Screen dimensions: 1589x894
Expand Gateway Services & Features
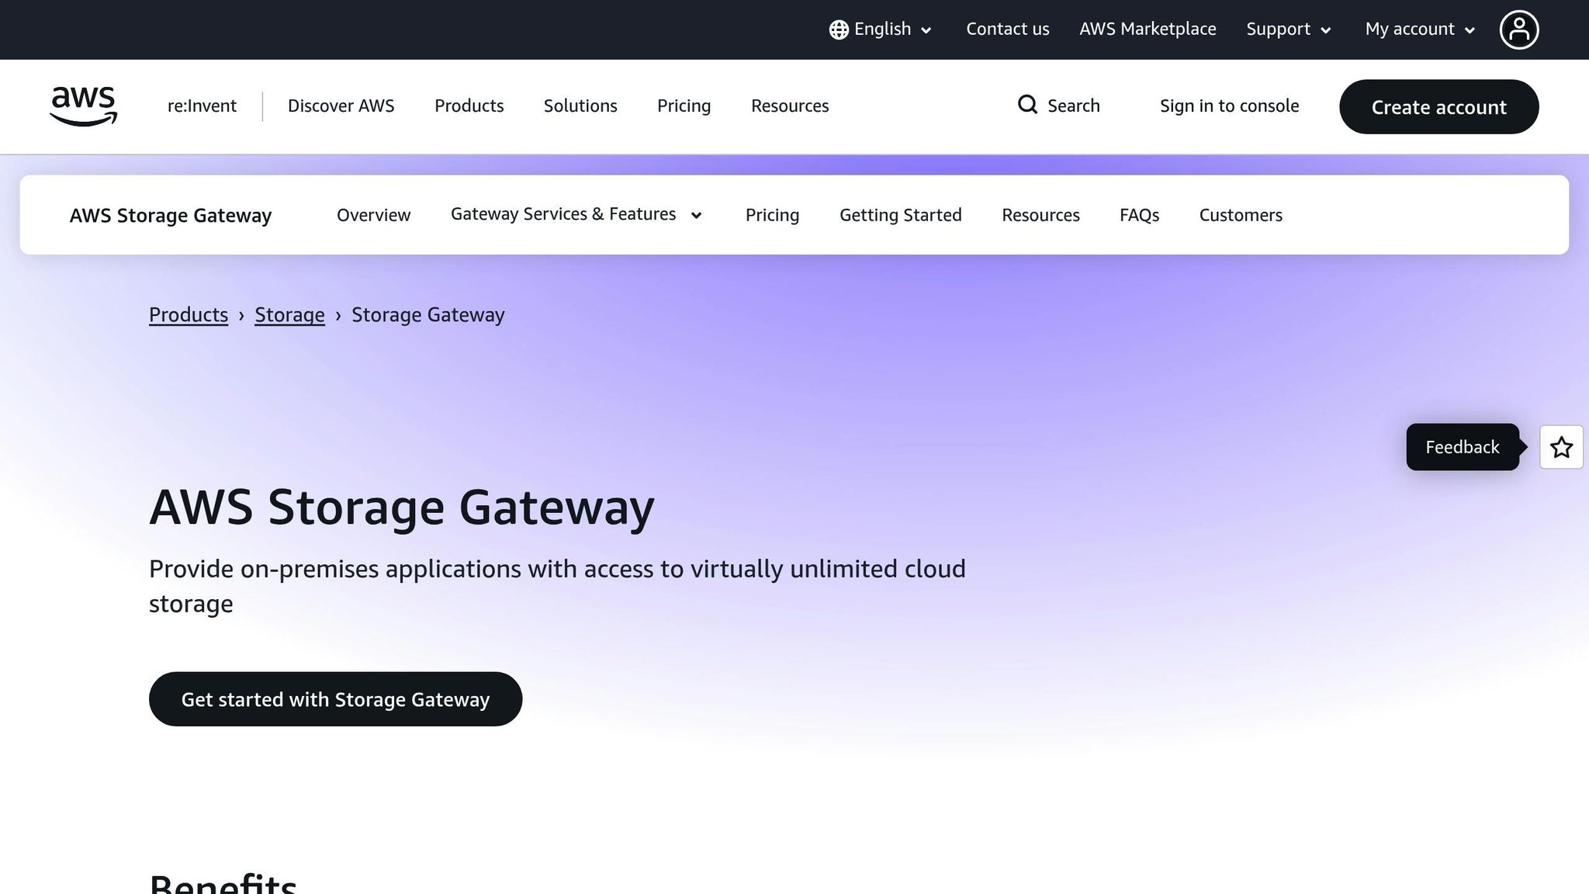(x=576, y=214)
